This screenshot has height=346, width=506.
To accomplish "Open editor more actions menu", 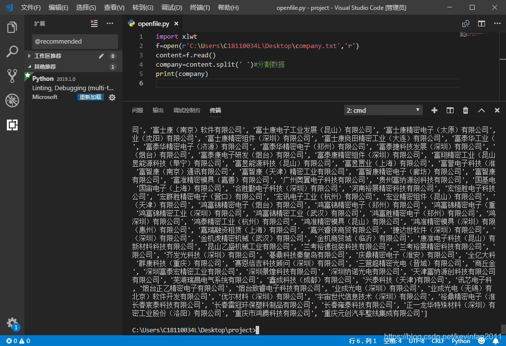I will (497, 24).
